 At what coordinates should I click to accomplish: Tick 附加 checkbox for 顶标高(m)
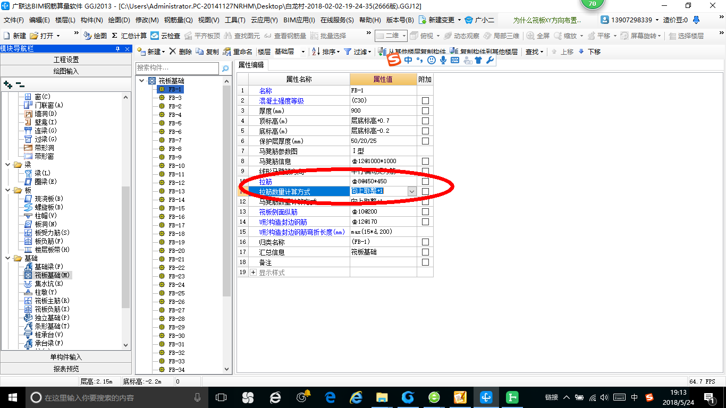coord(425,121)
